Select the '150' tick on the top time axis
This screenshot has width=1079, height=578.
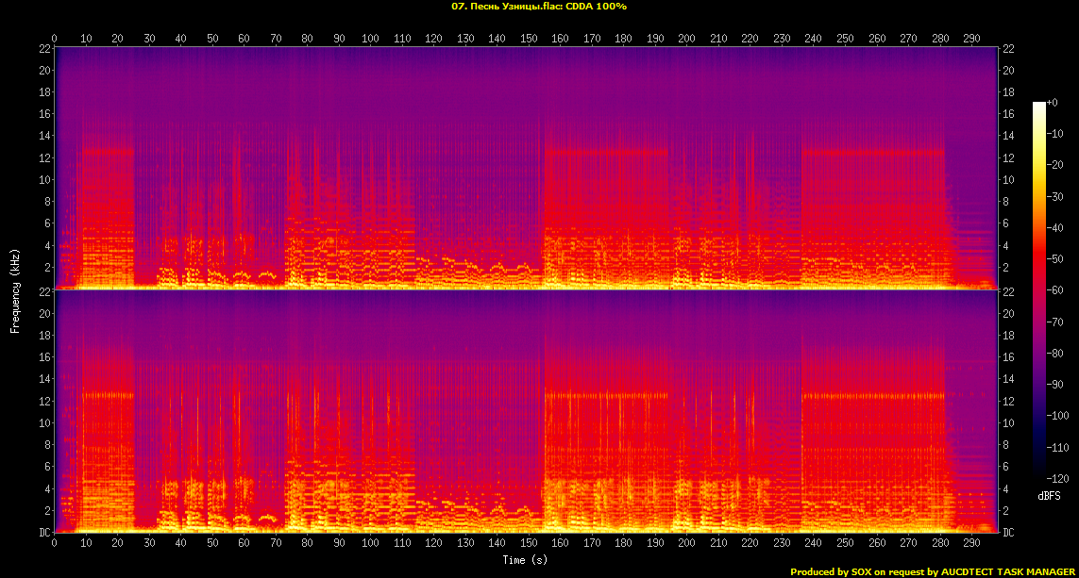coord(529,39)
